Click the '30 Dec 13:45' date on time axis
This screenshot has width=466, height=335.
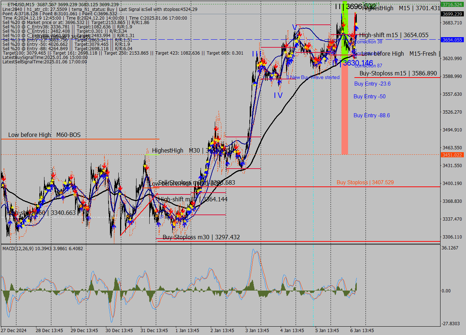[119, 331]
